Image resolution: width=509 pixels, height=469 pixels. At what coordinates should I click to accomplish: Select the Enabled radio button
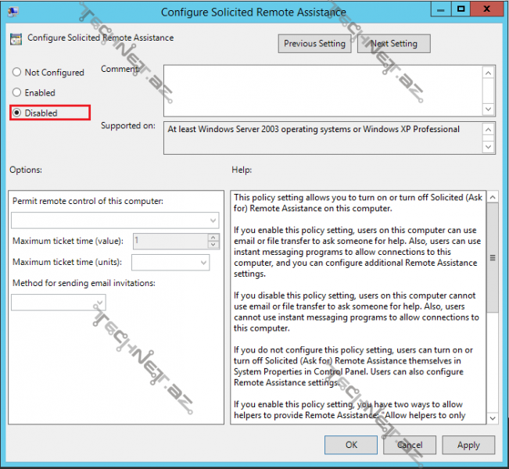pos(17,93)
